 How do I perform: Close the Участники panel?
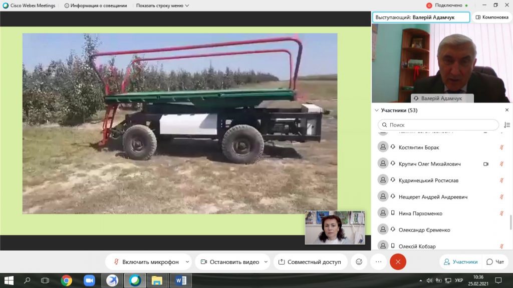(506, 110)
